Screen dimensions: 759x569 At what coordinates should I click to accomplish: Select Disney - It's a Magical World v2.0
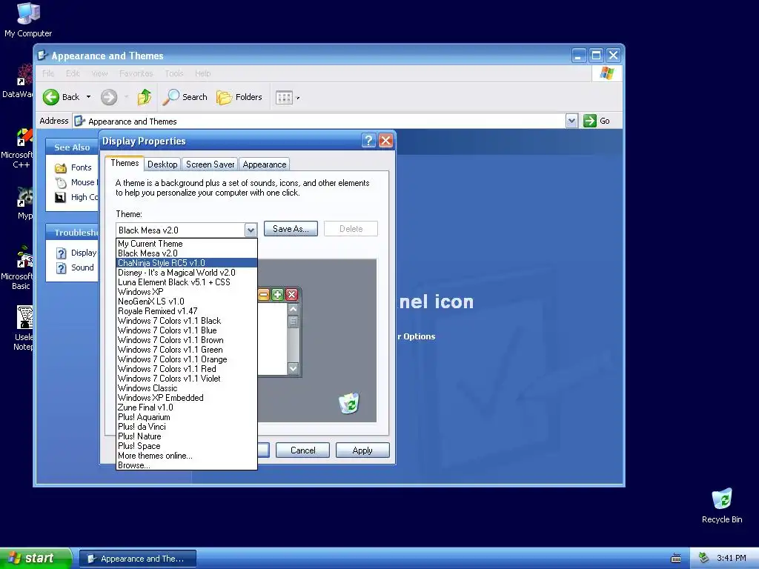point(187,273)
